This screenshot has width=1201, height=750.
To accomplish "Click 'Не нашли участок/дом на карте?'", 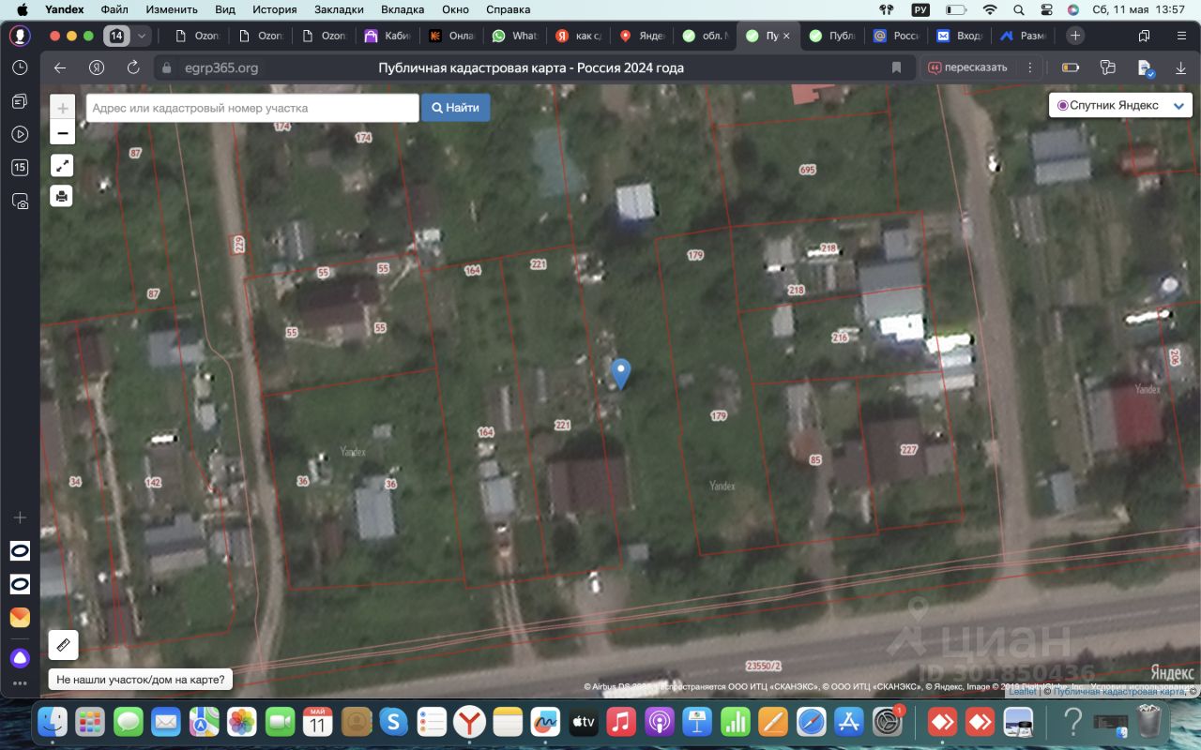I will 141,680.
